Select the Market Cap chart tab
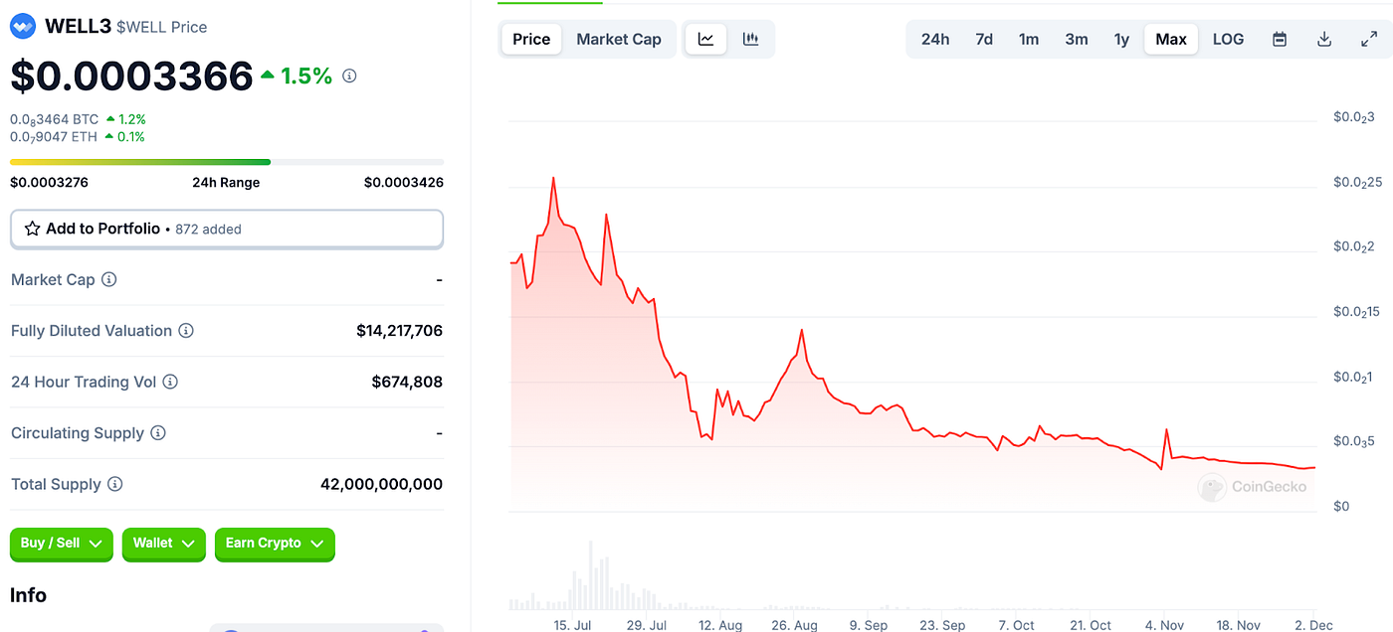The image size is (1393, 632). click(x=619, y=39)
